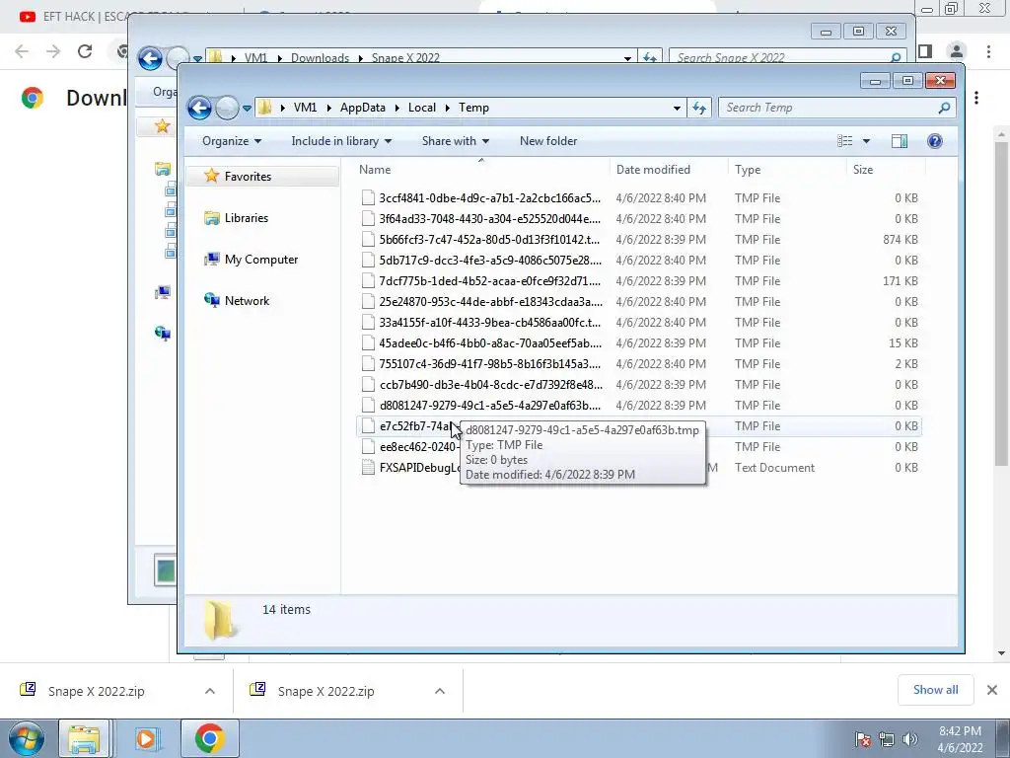Image resolution: width=1010 pixels, height=758 pixels.
Task: Click file icon of the e7c52fb7 row
Action: [368, 425]
